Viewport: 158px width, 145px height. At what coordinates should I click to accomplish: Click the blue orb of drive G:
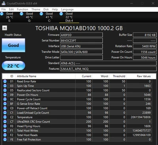tap(21, 14)
